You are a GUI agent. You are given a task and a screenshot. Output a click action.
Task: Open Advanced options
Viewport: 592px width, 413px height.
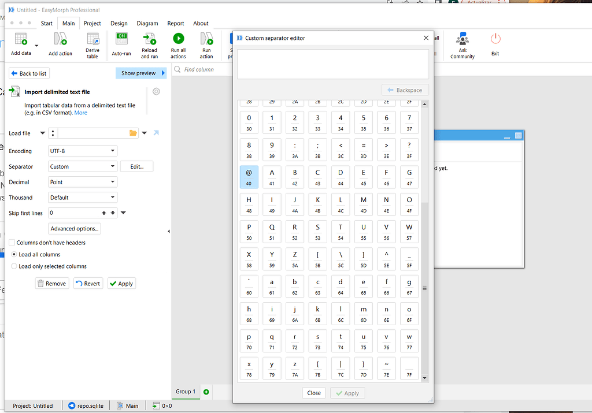pyautogui.click(x=74, y=228)
